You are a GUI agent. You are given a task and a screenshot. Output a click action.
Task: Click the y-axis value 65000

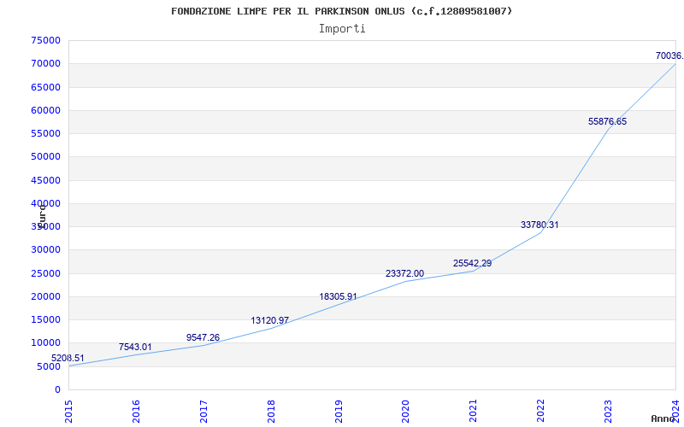46,87
